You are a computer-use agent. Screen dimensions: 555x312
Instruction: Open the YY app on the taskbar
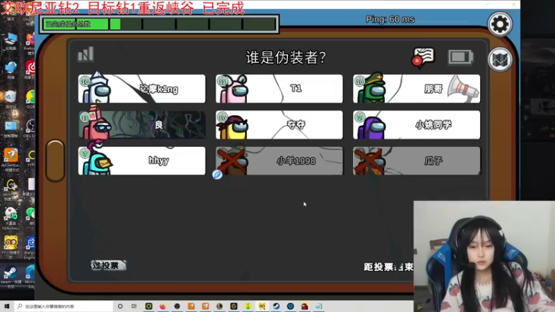tap(262, 306)
